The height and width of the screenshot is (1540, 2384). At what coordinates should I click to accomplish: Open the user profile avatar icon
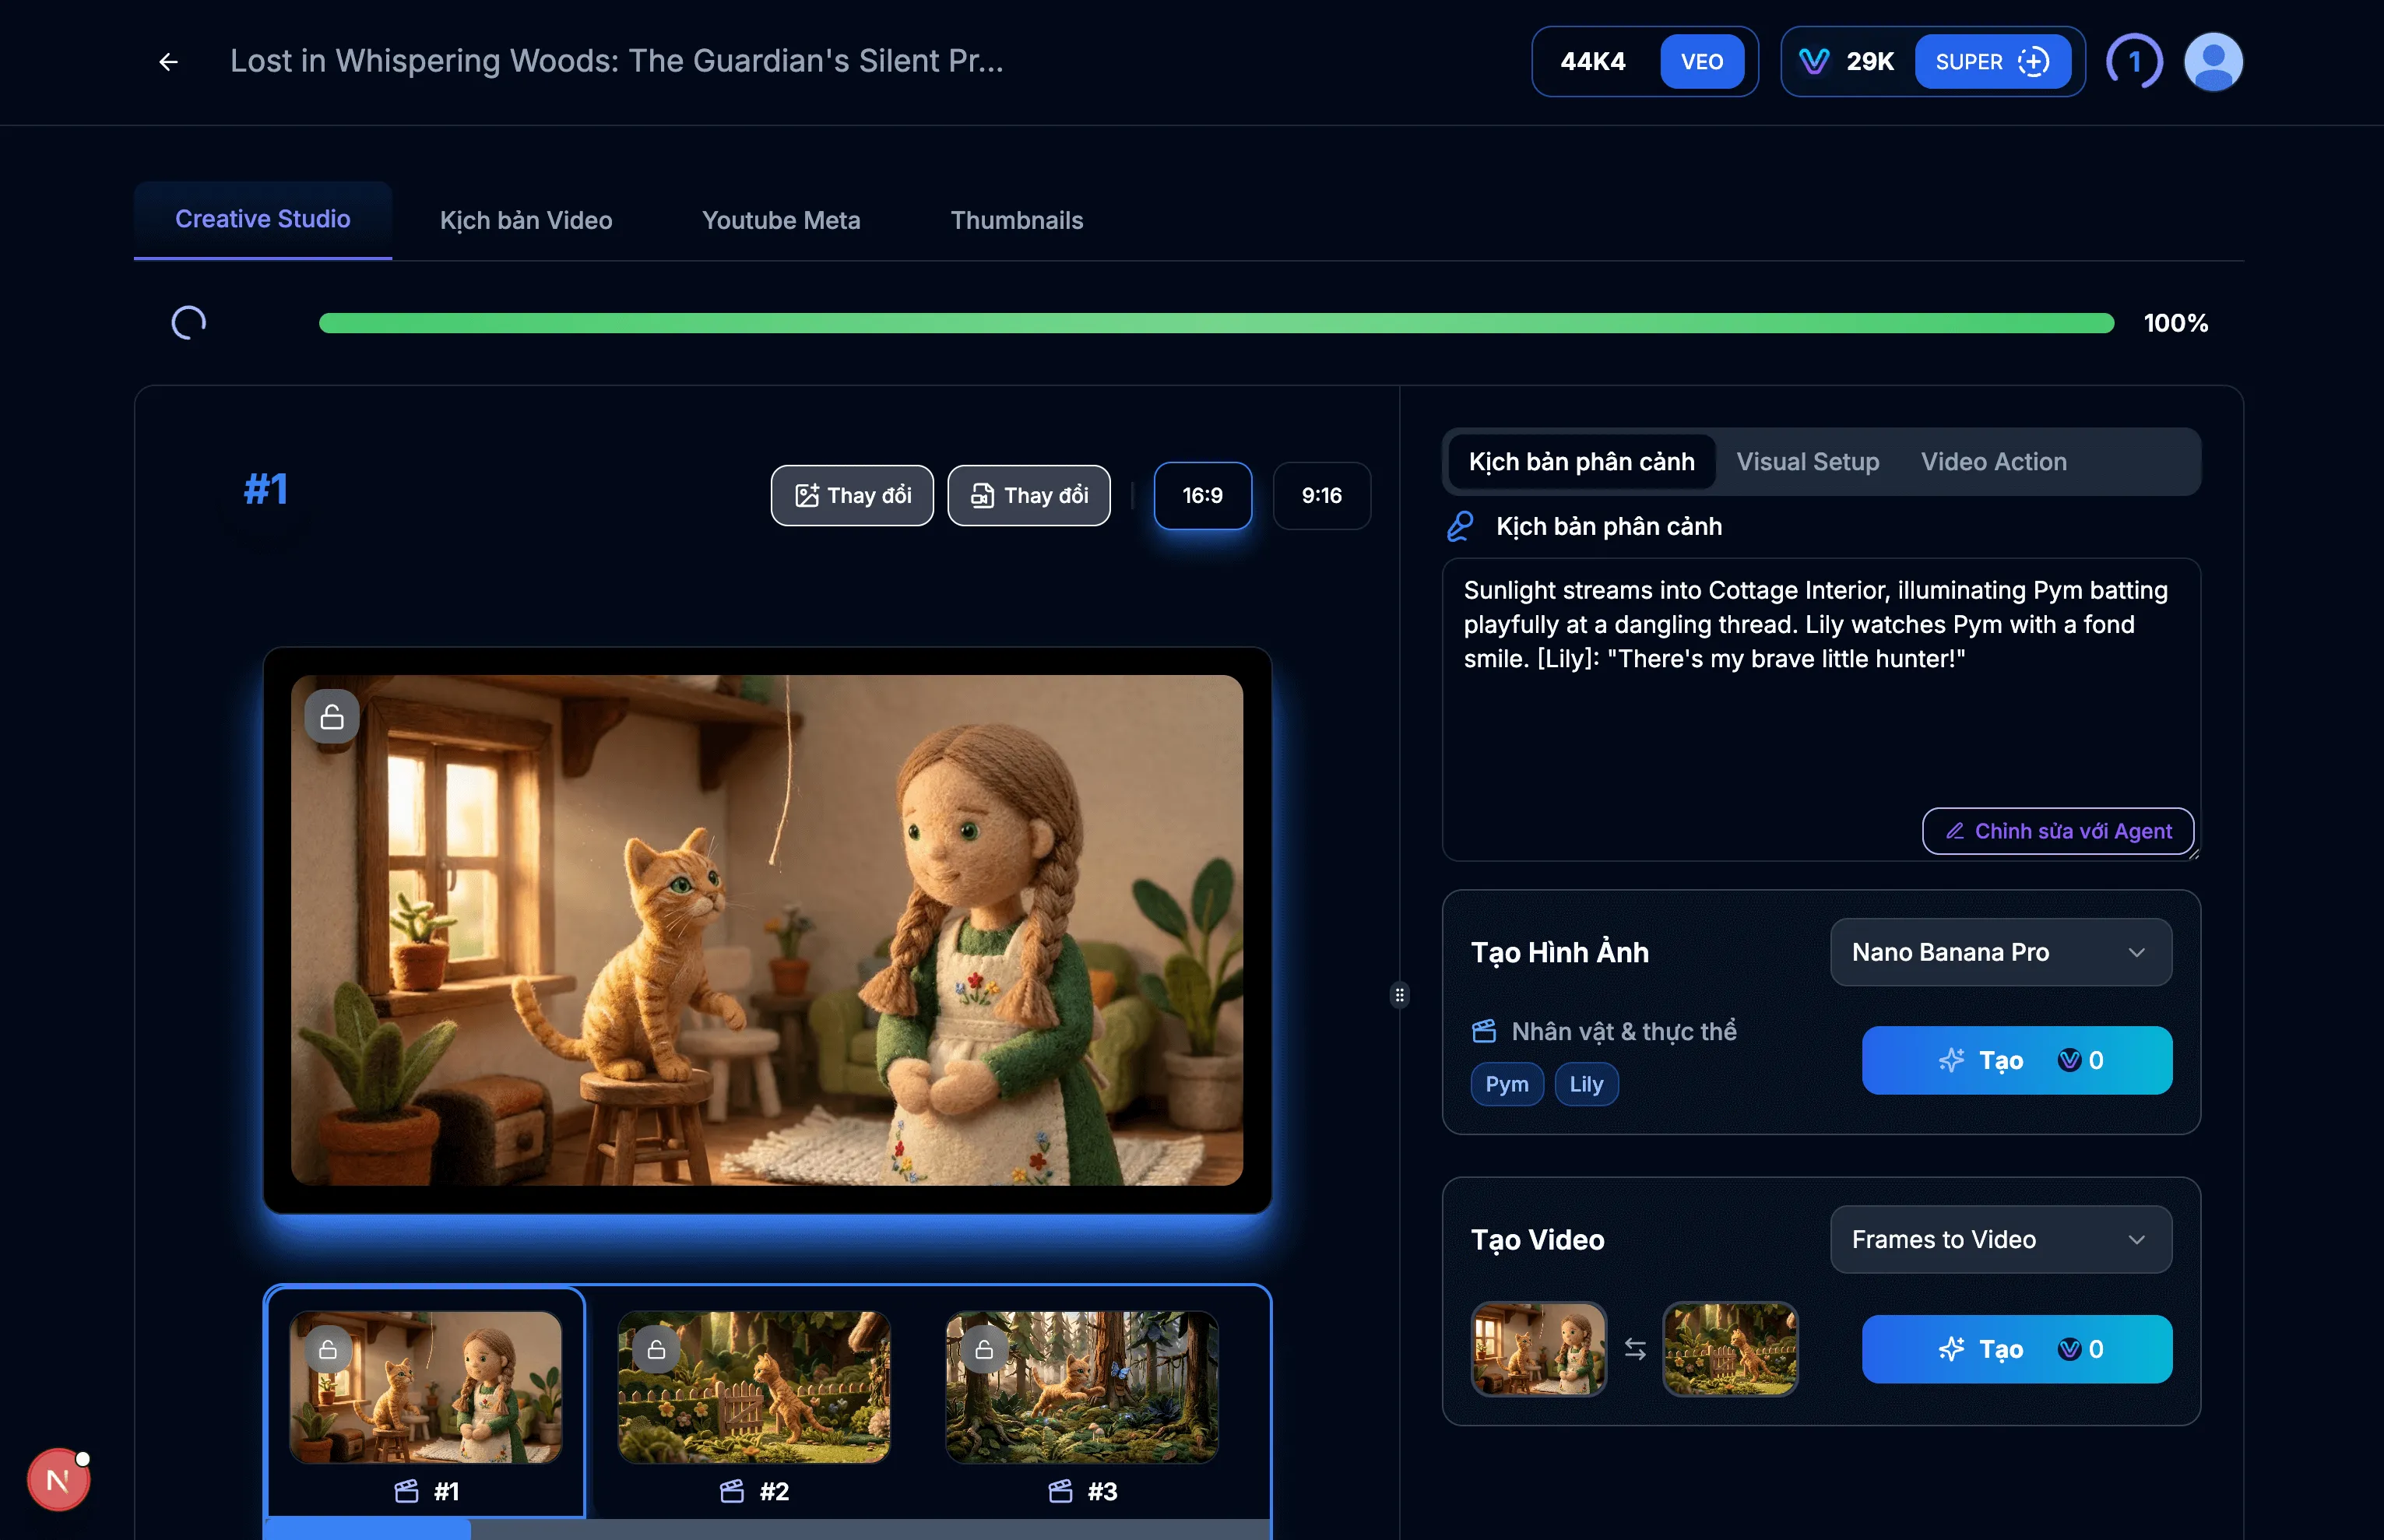tap(2213, 61)
